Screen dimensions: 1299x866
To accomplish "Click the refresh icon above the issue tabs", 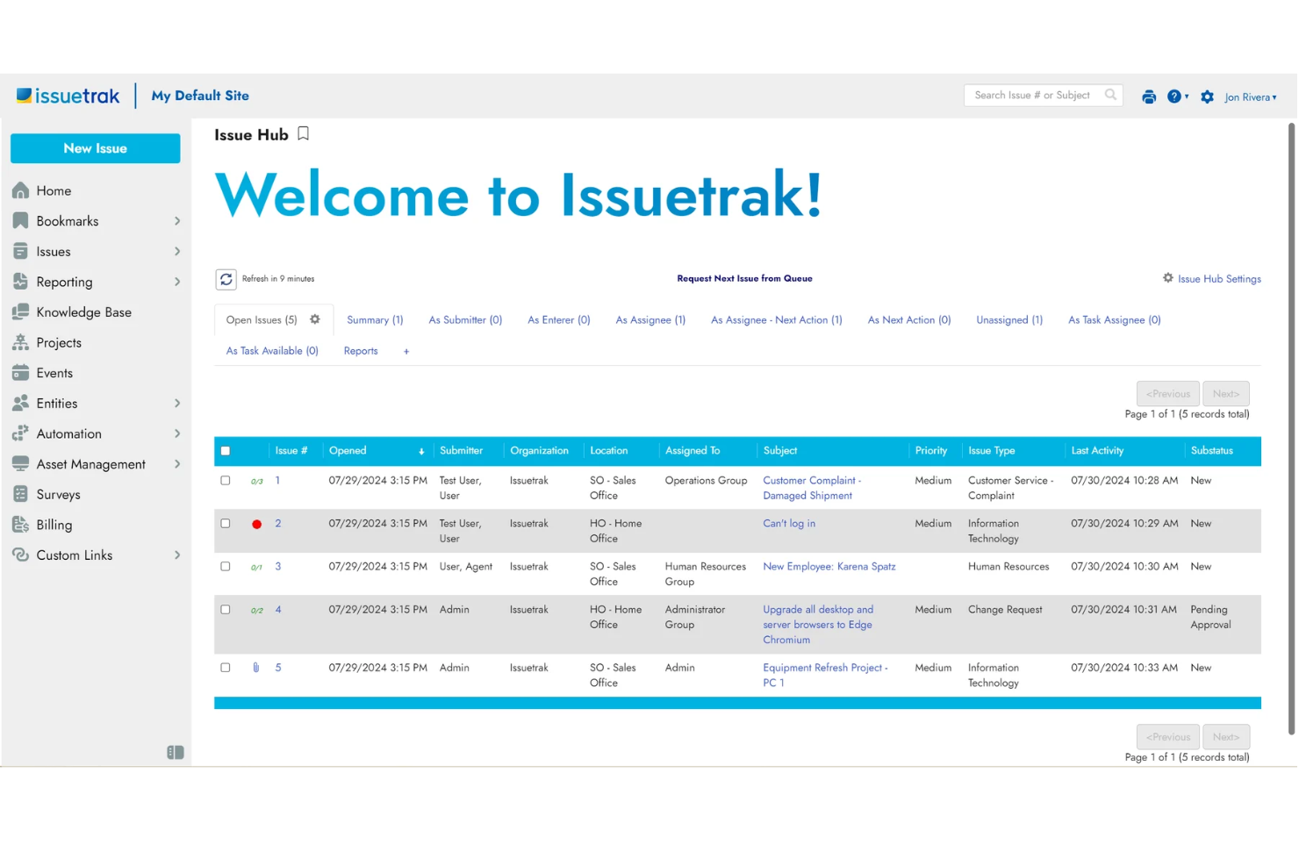I will coord(226,278).
